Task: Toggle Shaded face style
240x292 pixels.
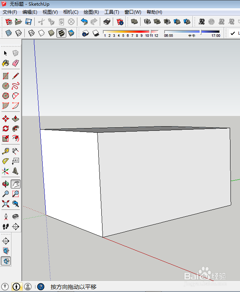Action: point(51,33)
